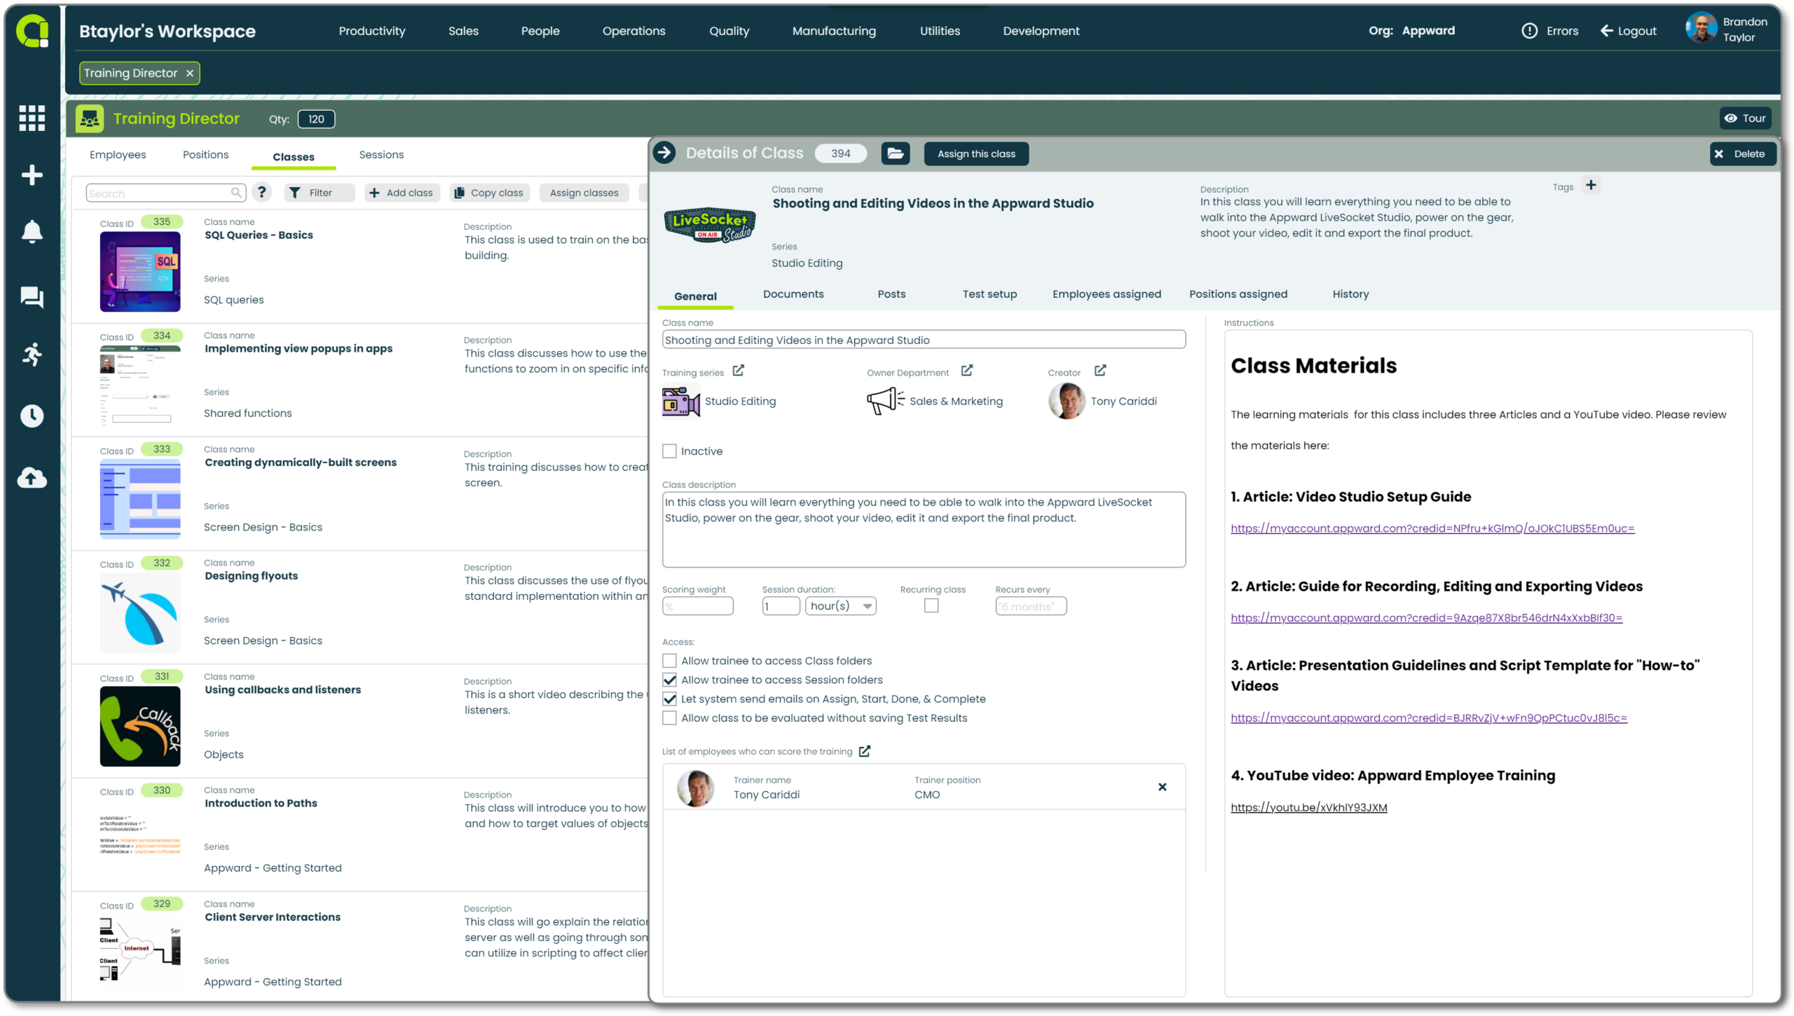Open the Utilities menu
1794x1016 pixels.
pos(940,31)
